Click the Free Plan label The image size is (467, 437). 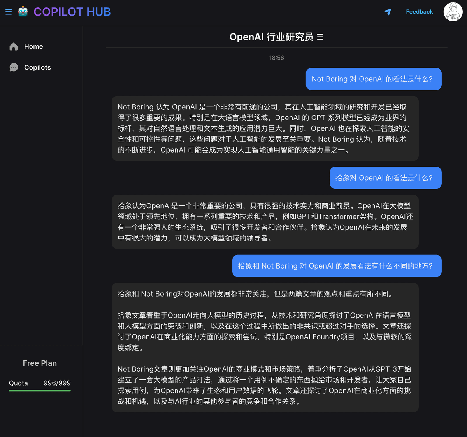40,363
